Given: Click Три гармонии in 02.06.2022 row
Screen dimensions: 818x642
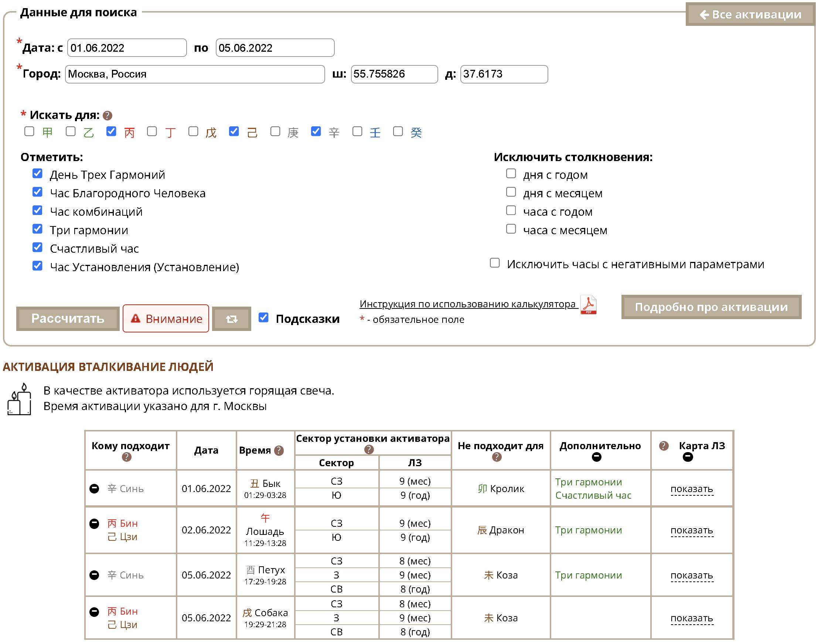Looking at the screenshot, I should coord(589,531).
